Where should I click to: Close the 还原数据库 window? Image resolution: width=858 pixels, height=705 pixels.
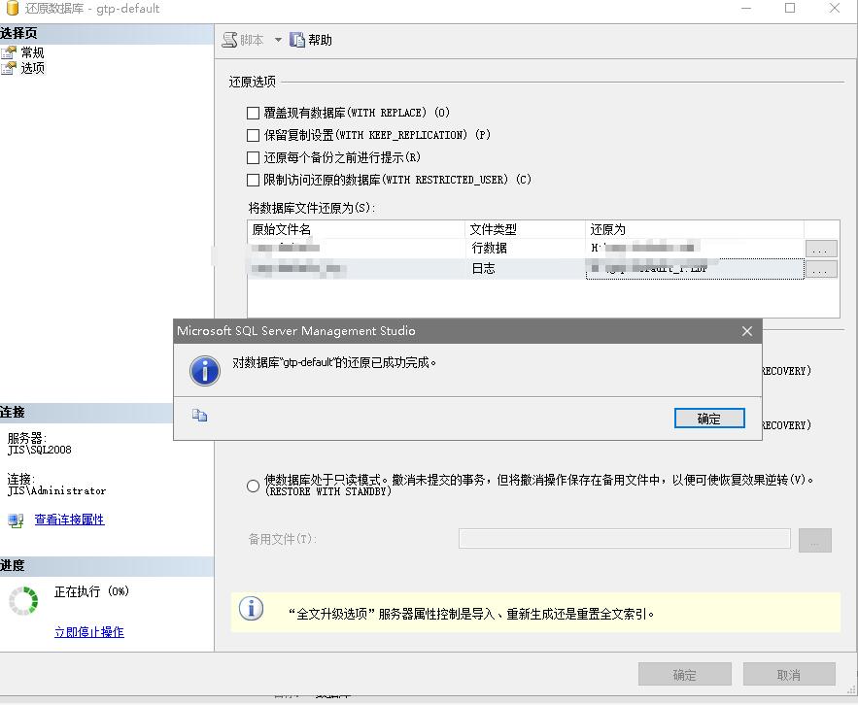[835, 8]
